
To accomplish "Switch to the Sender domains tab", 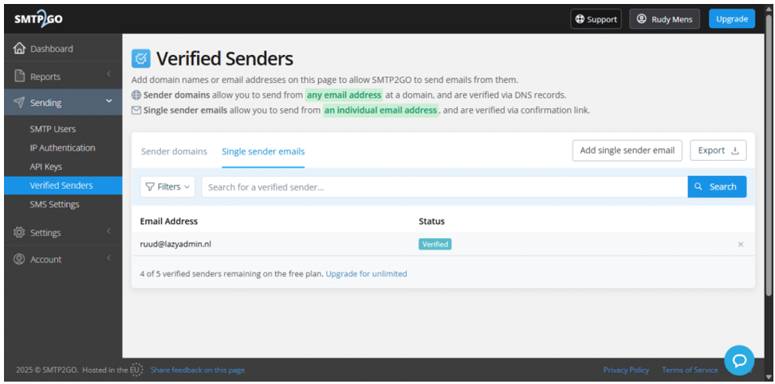I will pyautogui.click(x=174, y=151).
